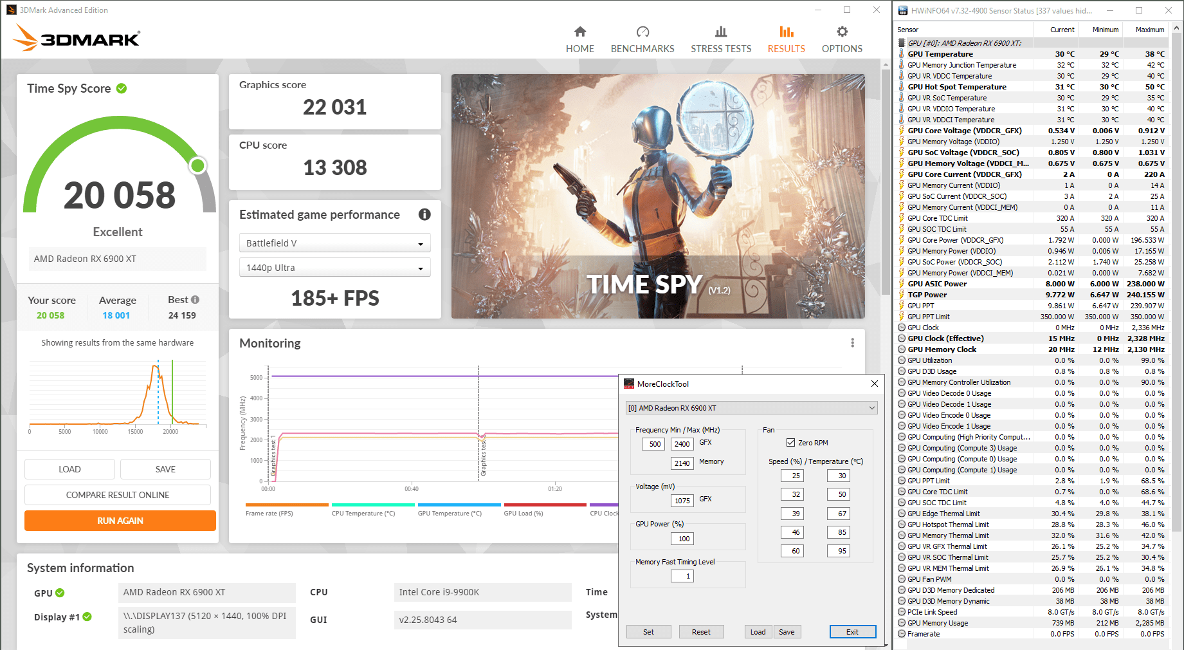1184x650 pixels.
Task: Click the MoreClockTool title bar icon
Action: pyautogui.click(x=629, y=384)
